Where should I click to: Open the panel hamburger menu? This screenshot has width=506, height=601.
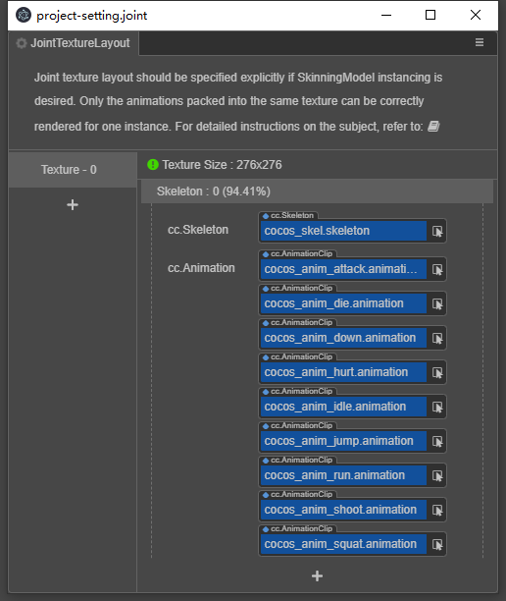(x=480, y=42)
